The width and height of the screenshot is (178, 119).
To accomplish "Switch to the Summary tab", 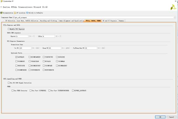I will click(121, 21).
